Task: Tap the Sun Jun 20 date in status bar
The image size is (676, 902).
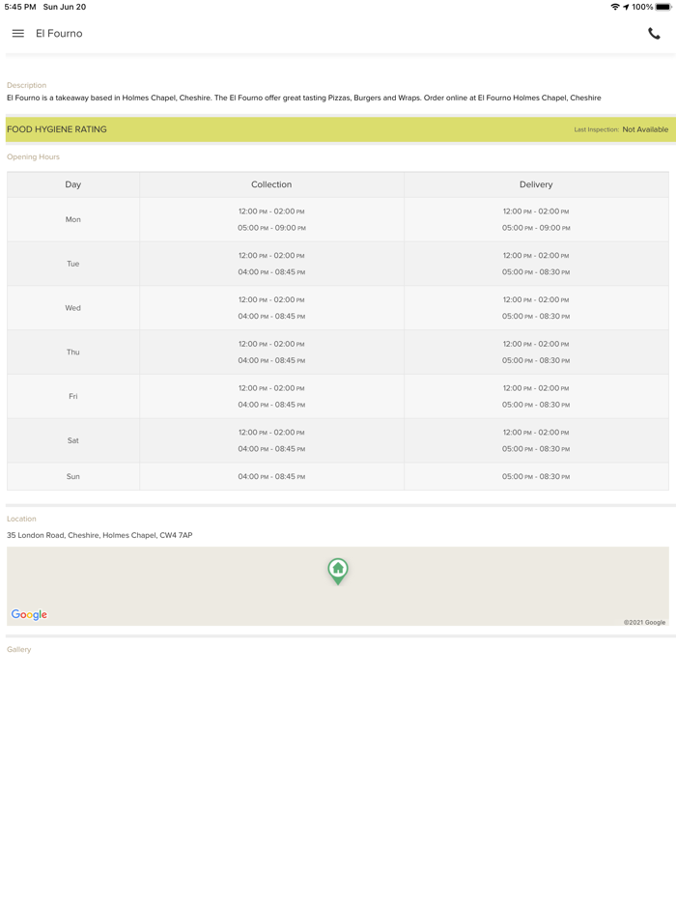Action: (x=65, y=7)
